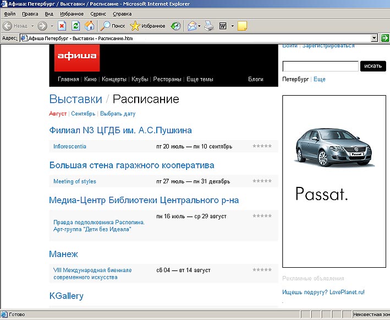Print page using printer icon
Viewport: 390px width, 320px height.
(209, 26)
